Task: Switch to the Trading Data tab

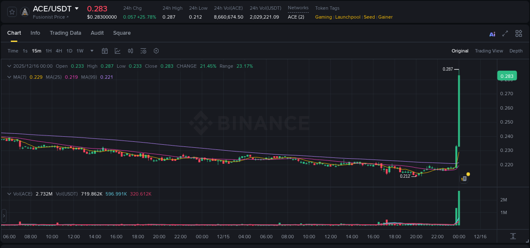Action: click(65, 33)
